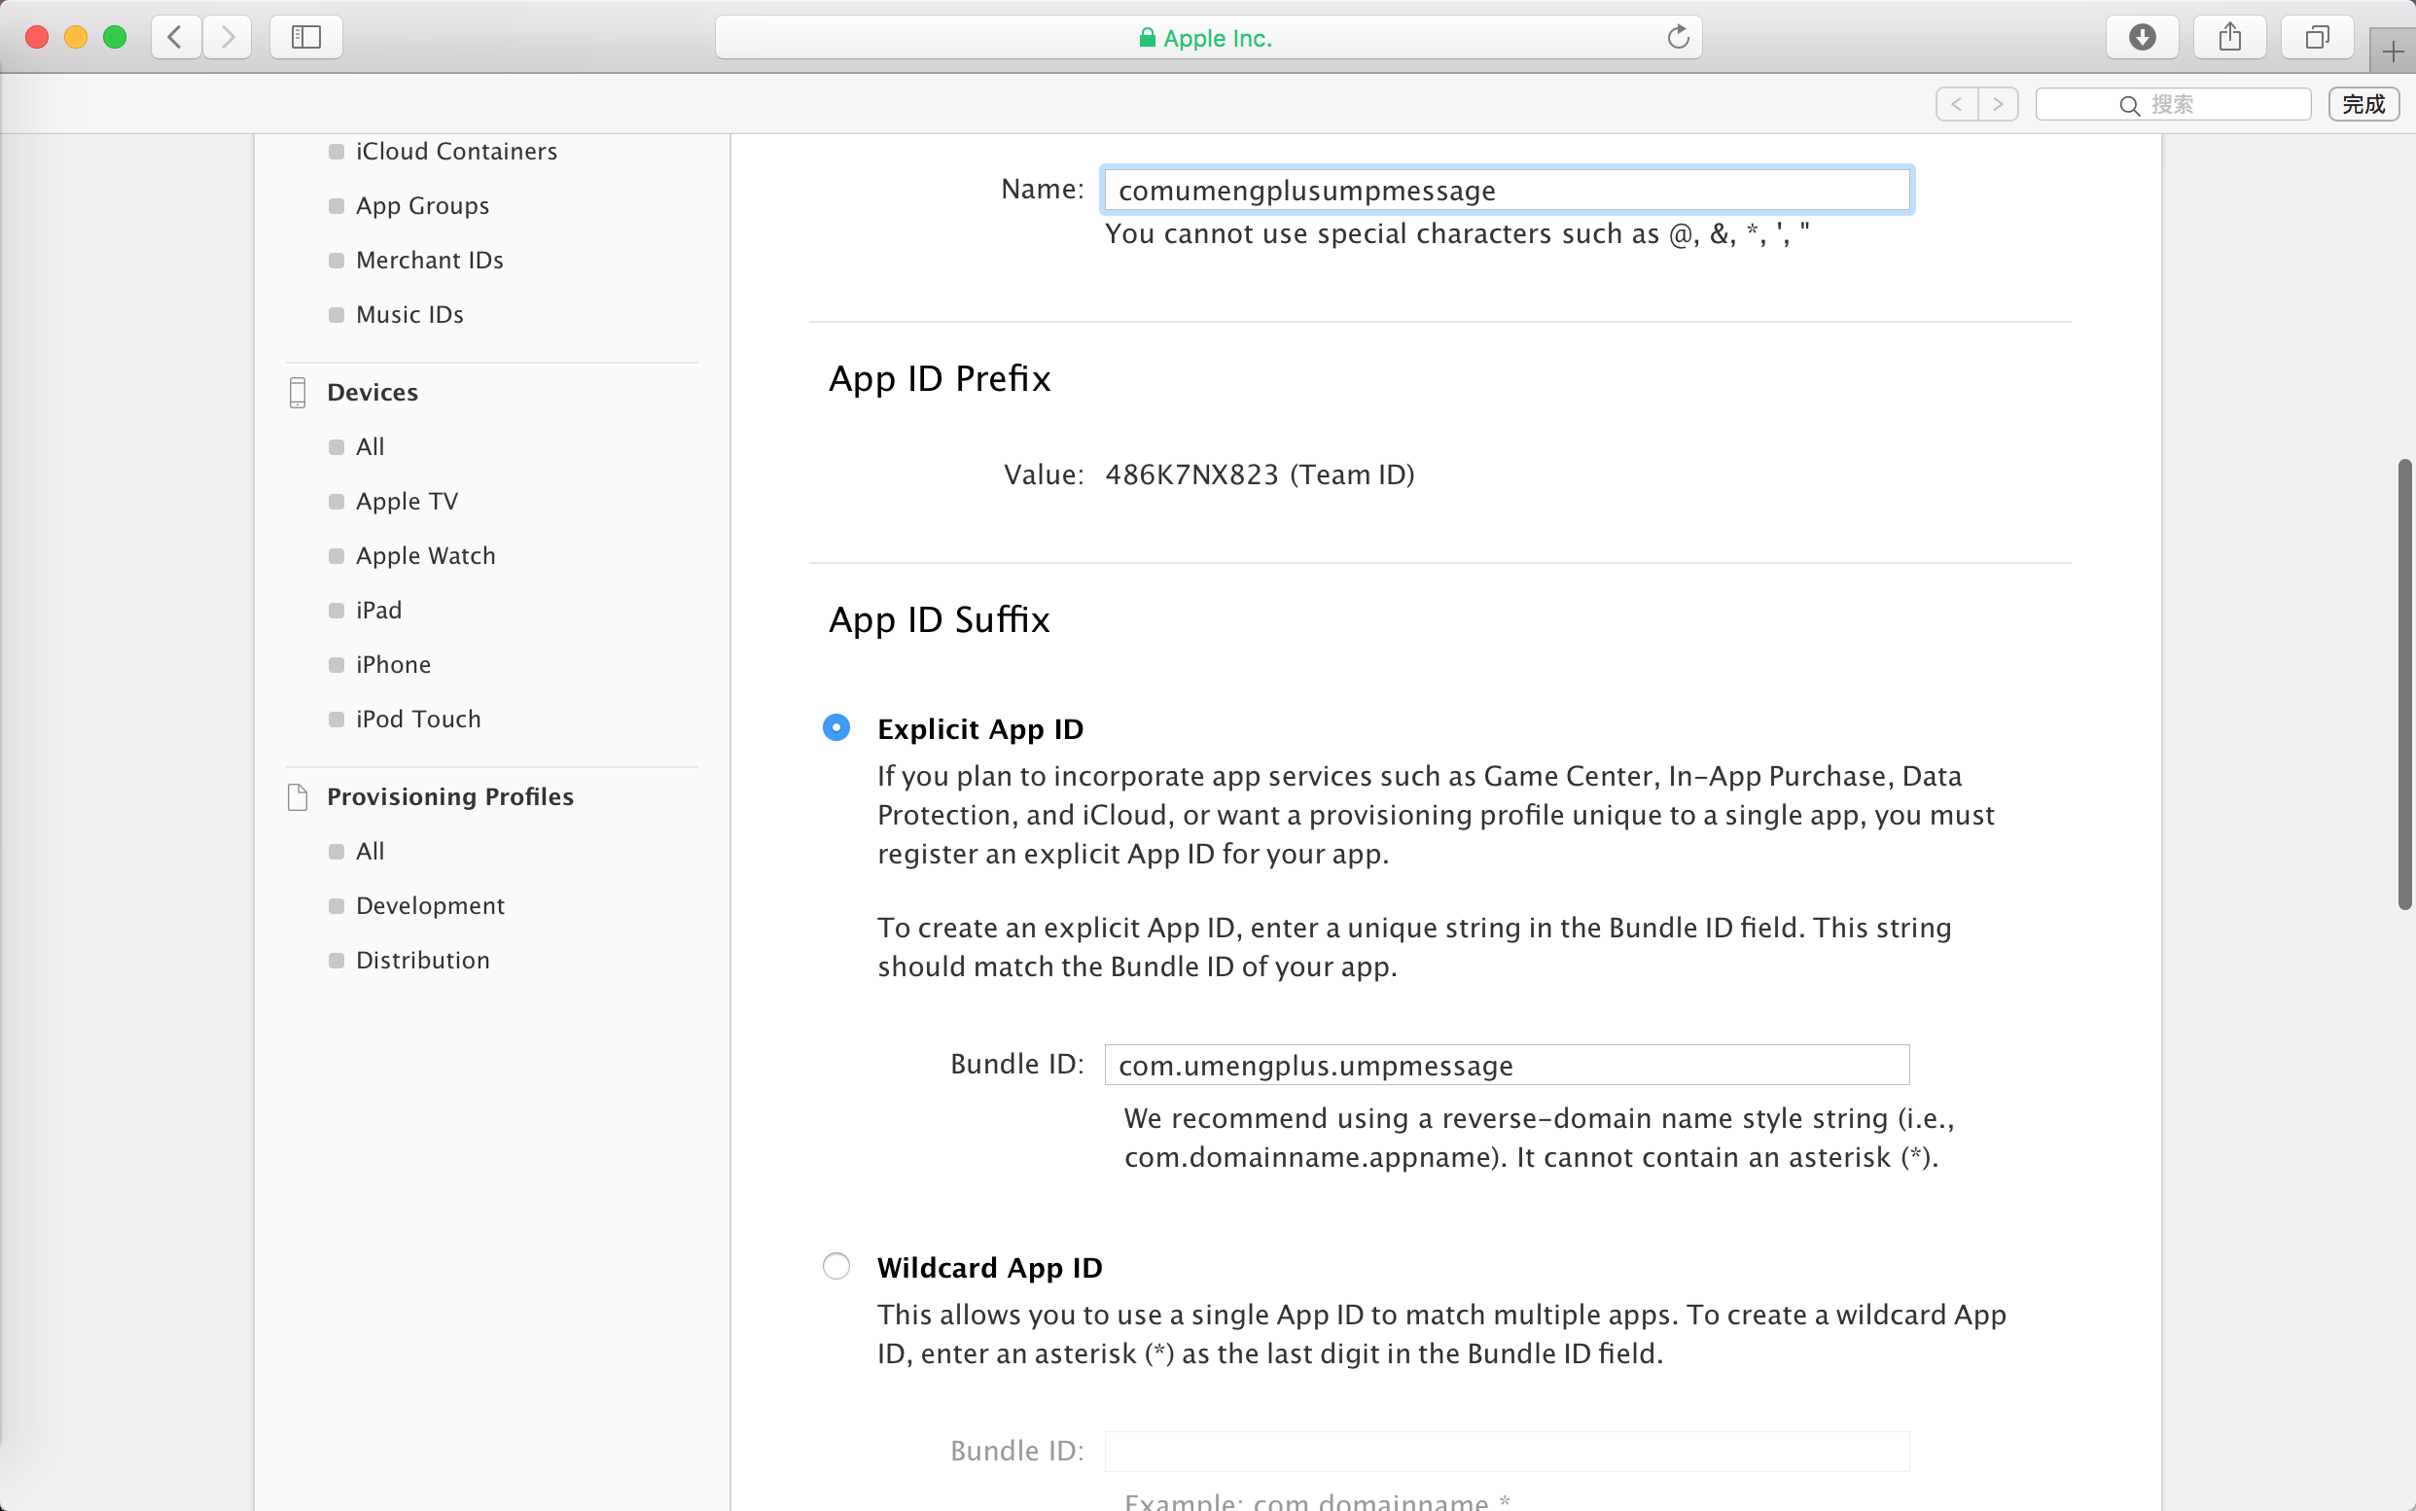This screenshot has height=1511, width=2416.
Task: Reload the Apple Inc. page
Action: 1678,38
